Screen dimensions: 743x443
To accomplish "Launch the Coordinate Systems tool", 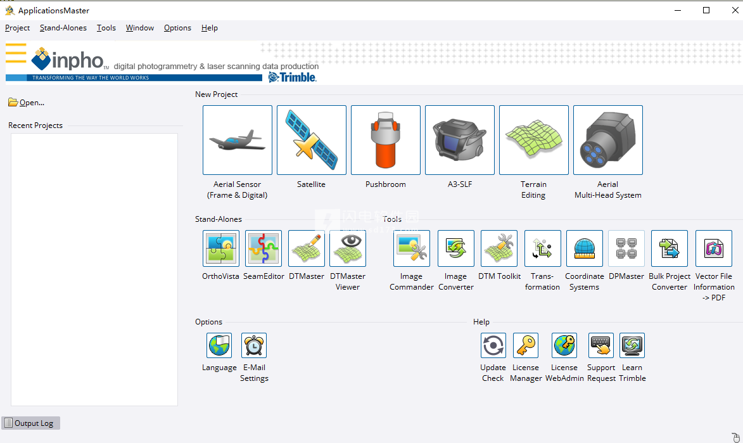I will point(584,248).
